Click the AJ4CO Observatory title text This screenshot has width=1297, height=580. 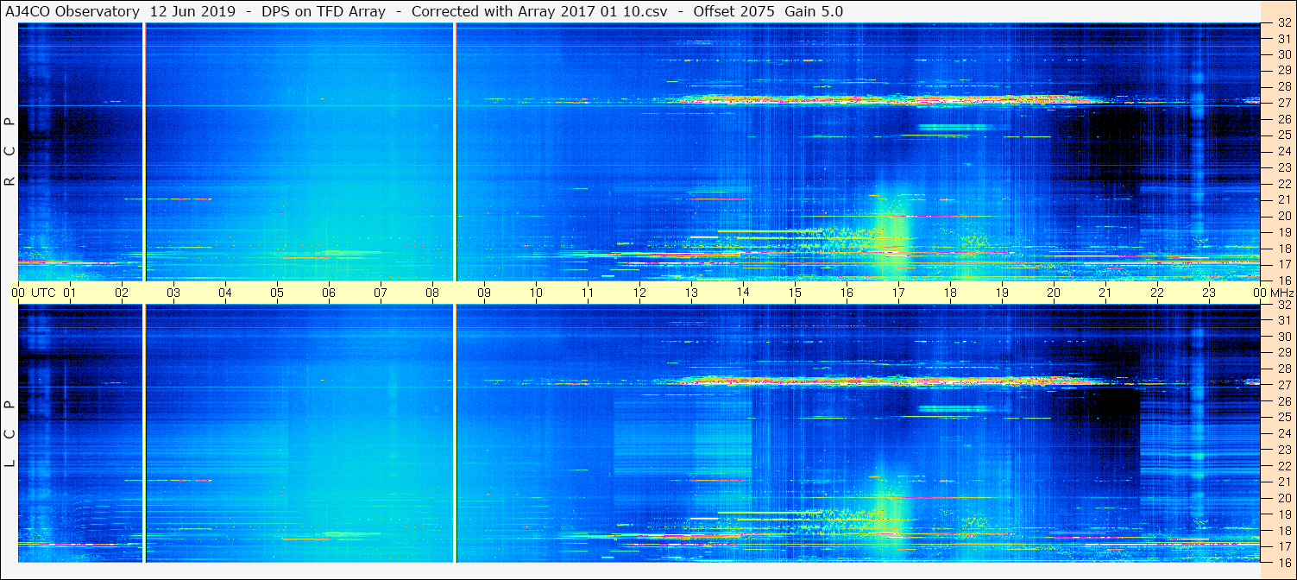pos(72,11)
